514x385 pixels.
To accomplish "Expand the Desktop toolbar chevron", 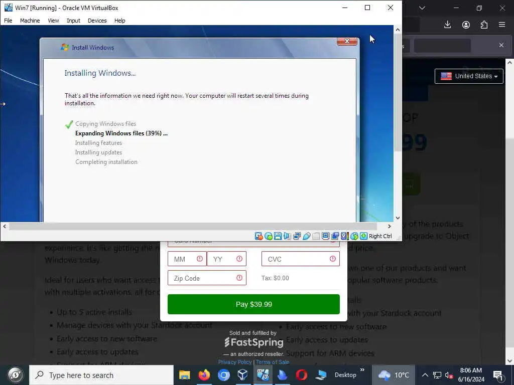I will [x=362, y=370].
